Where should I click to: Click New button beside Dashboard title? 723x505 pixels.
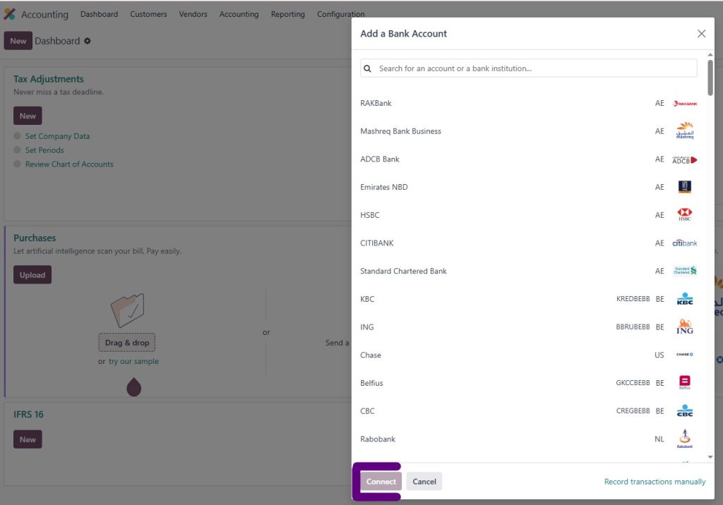[x=18, y=40]
